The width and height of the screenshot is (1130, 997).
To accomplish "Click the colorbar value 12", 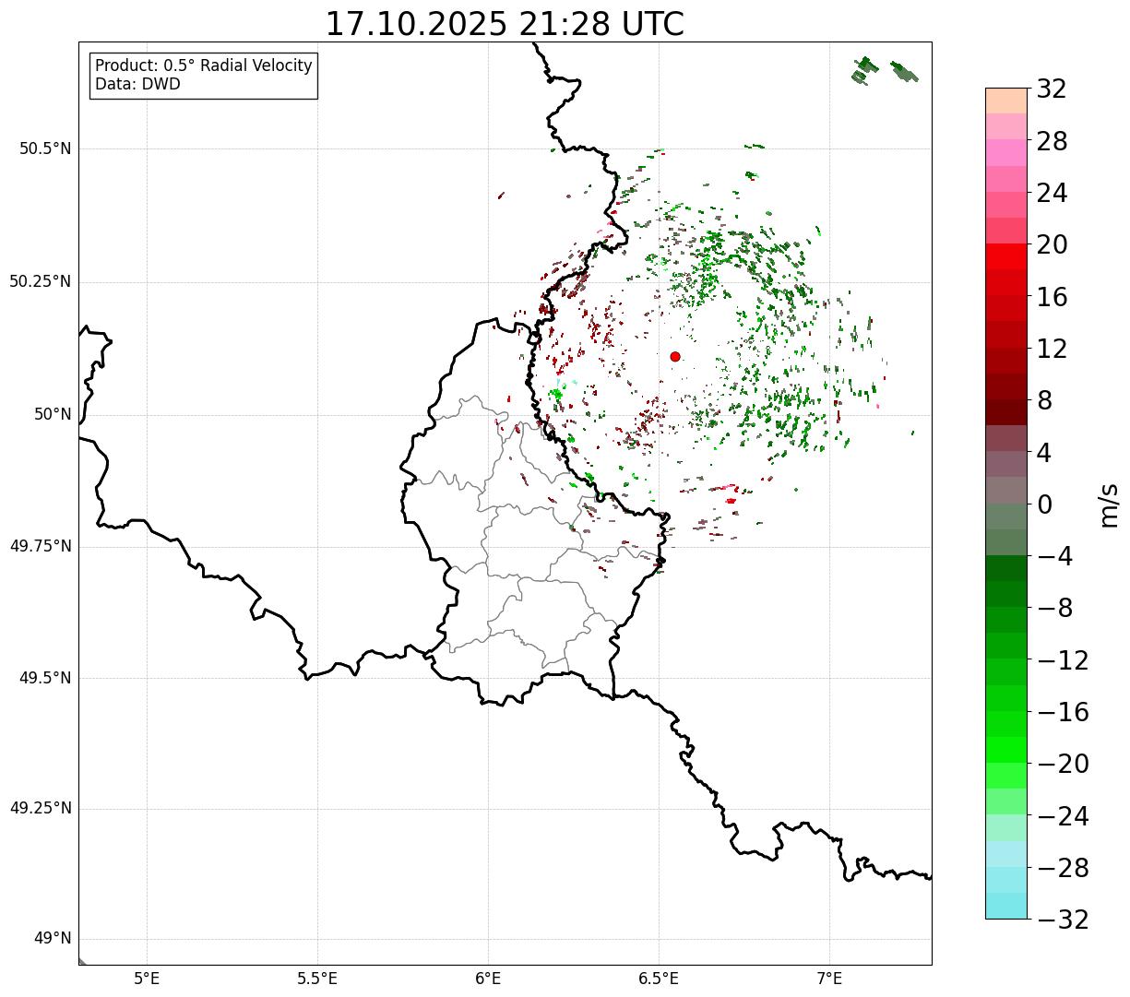I will tap(1053, 349).
